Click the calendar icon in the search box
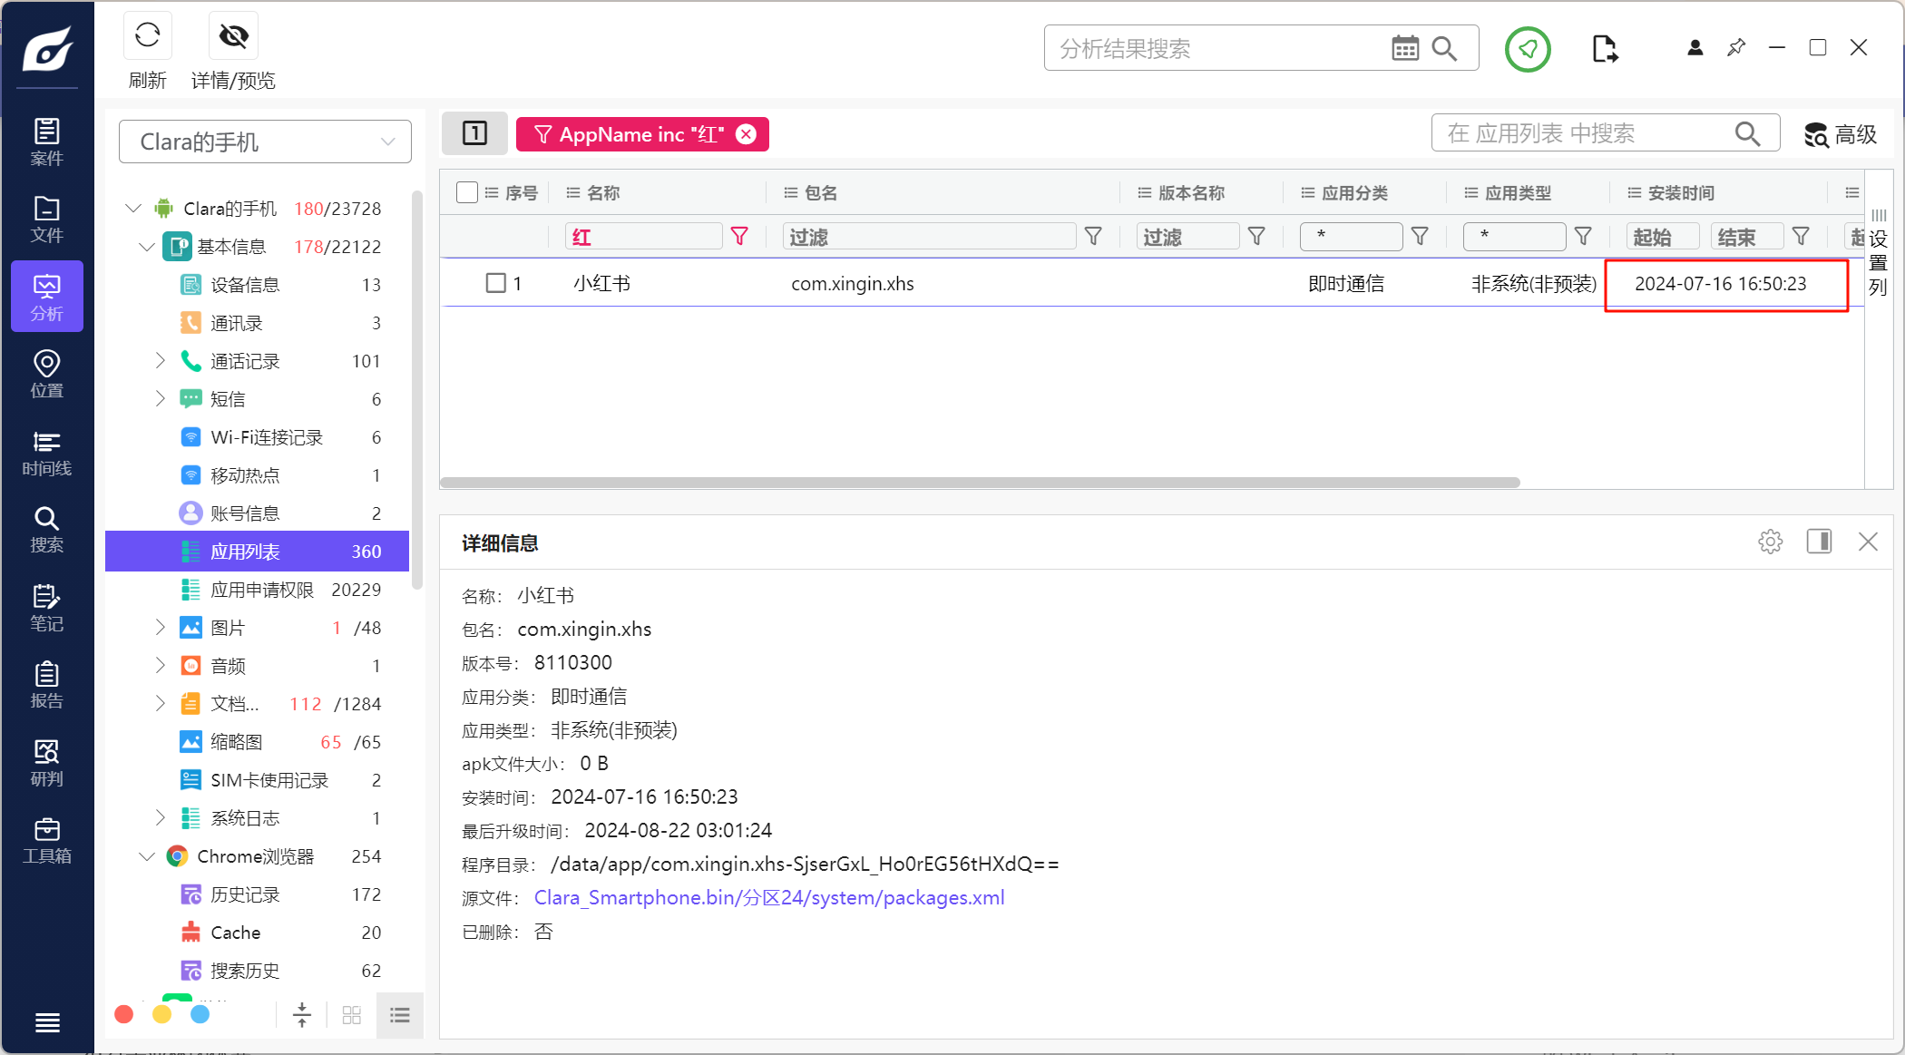This screenshot has width=1905, height=1055. pyautogui.click(x=1404, y=48)
